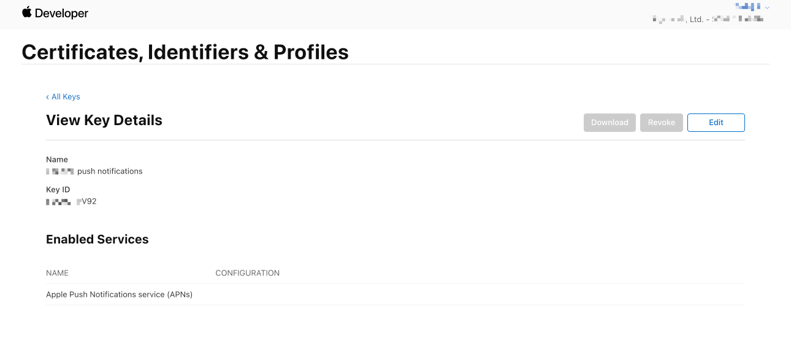Select the Apple Push Notifications service row

[x=120, y=294]
